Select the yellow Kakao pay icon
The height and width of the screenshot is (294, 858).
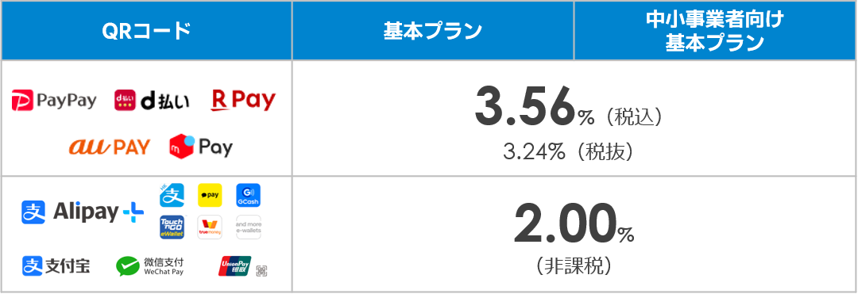pyautogui.click(x=210, y=195)
